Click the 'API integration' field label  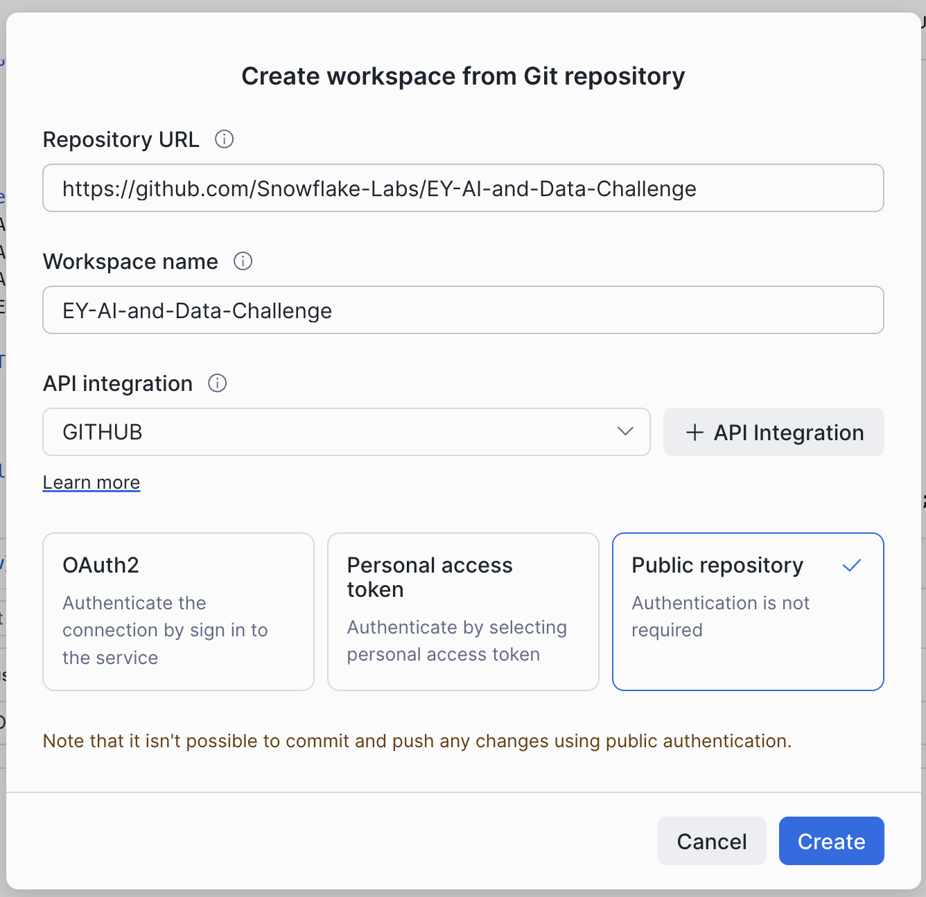pyautogui.click(x=118, y=383)
